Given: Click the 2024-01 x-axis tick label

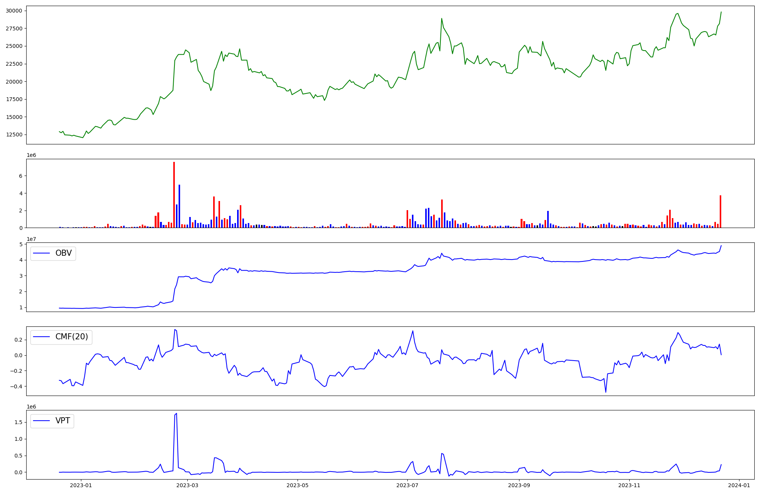Looking at the screenshot, I should (739, 485).
